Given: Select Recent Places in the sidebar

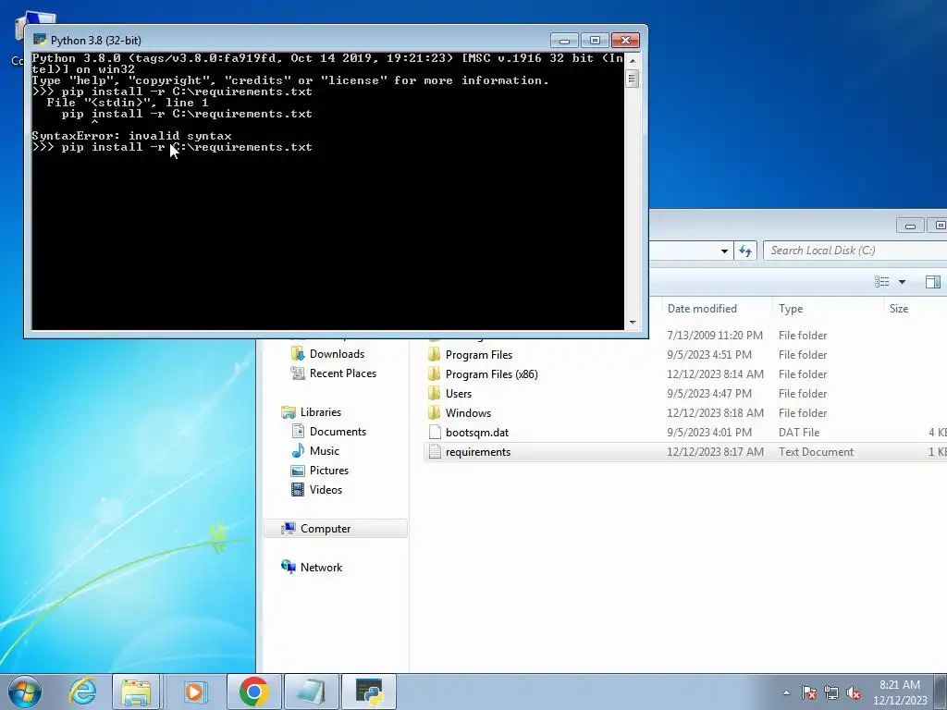Looking at the screenshot, I should [x=342, y=373].
